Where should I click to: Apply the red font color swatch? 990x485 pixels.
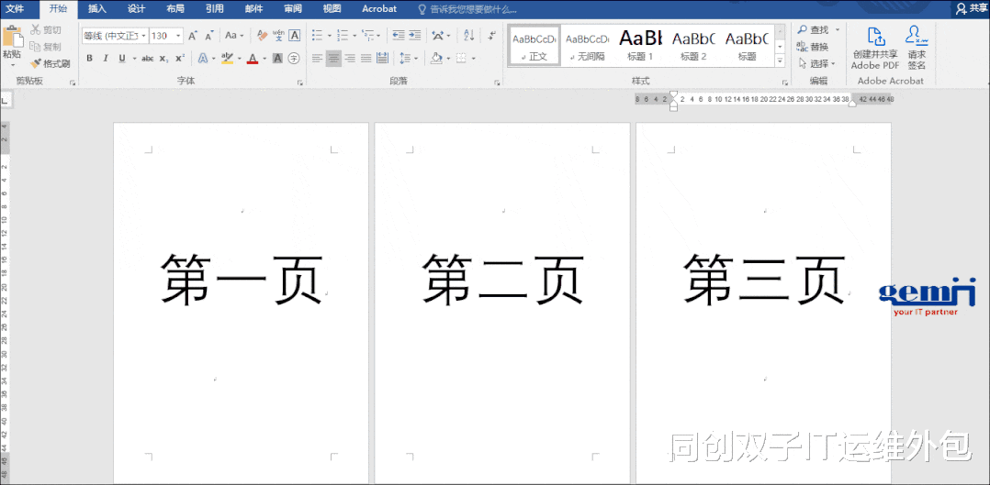(x=252, y=58)
